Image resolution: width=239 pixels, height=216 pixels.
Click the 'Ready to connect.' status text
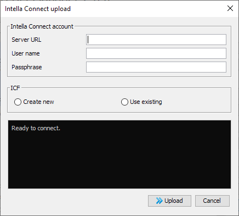tap(36, 128)
